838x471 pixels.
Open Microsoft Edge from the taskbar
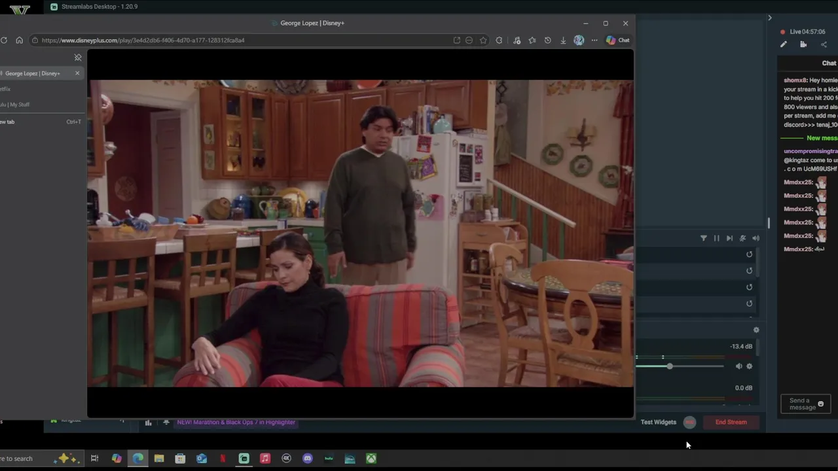pyautogui.click(x=138, y=459)
